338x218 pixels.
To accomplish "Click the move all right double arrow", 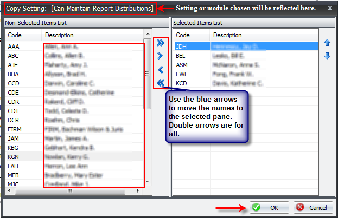I will click(161, 42).
